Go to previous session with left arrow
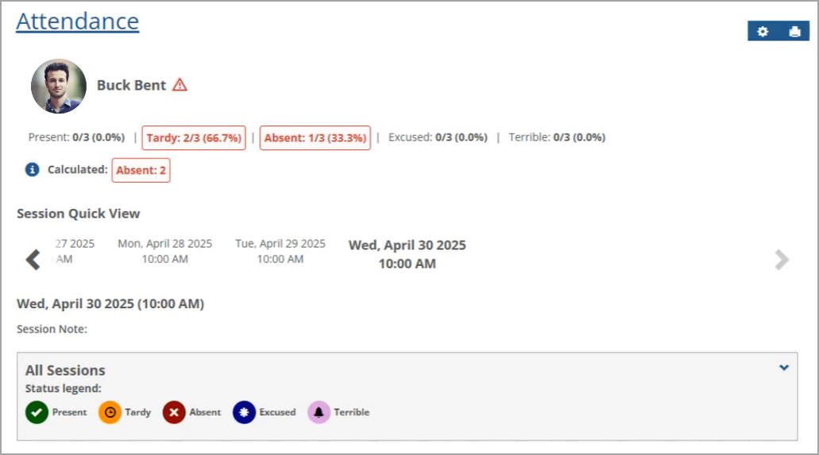The width and height of the screenshot is (819, 455). tap(33, 260)
